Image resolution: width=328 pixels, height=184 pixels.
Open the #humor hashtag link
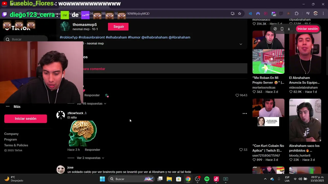pos(134,37)
